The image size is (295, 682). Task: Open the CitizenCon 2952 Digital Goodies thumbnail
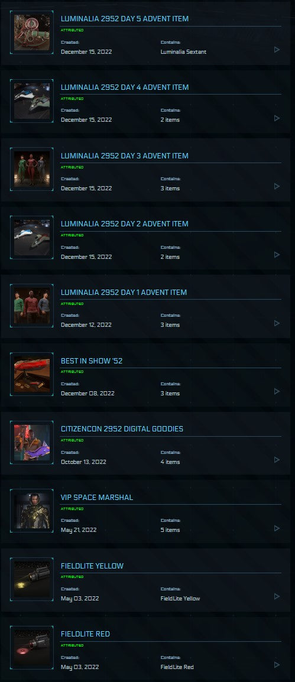pyautogui.click(x=32, y=443)
